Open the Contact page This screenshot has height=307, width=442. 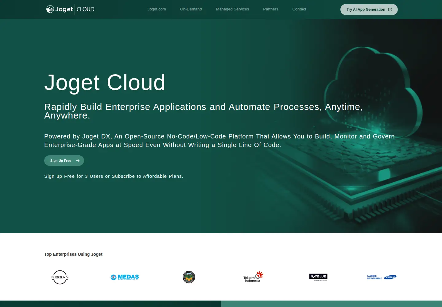299,9
